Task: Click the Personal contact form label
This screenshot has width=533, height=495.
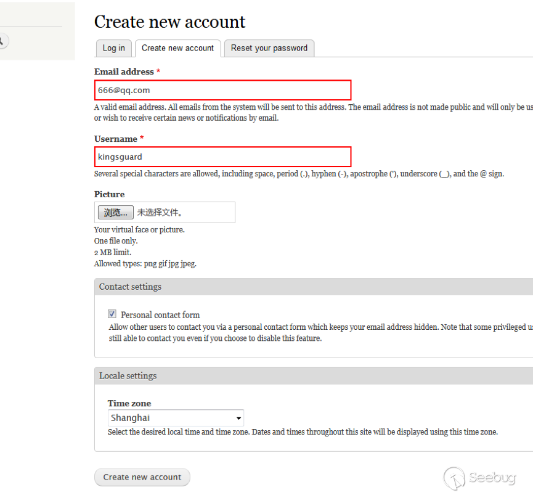Action: click(x=160, y=314)
